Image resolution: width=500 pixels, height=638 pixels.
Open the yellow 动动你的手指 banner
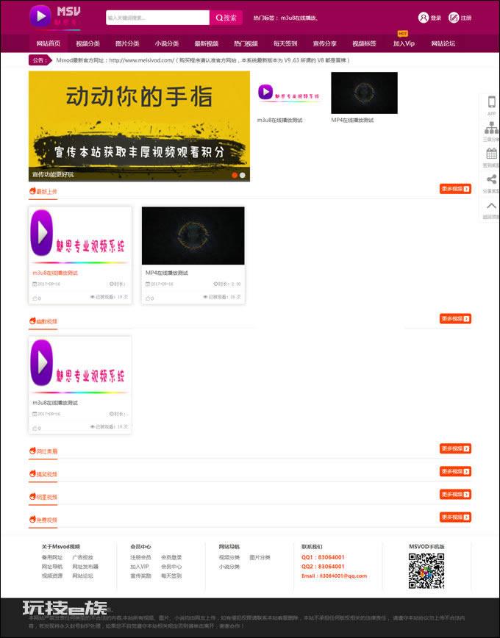(139, 126)
